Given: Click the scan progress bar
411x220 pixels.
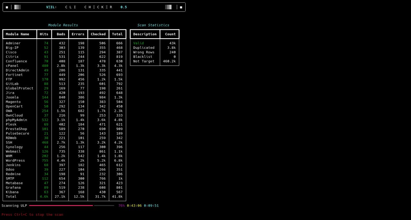Looking at the screenshot, I should tap(72, 206).
